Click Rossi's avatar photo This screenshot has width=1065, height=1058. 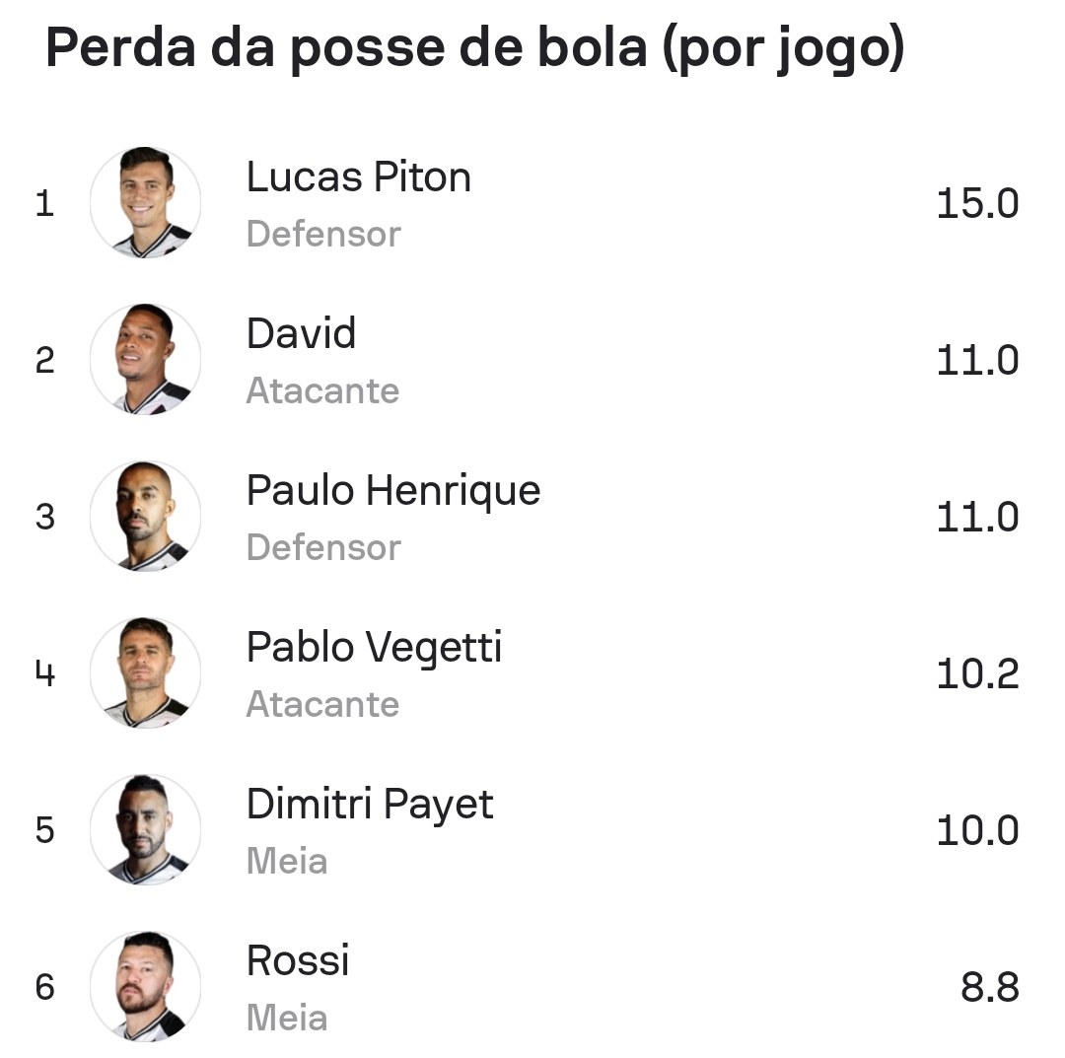click(146, 987)
